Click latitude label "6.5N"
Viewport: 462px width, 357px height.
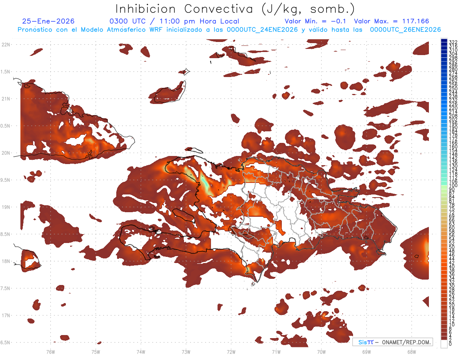[6, 342]
